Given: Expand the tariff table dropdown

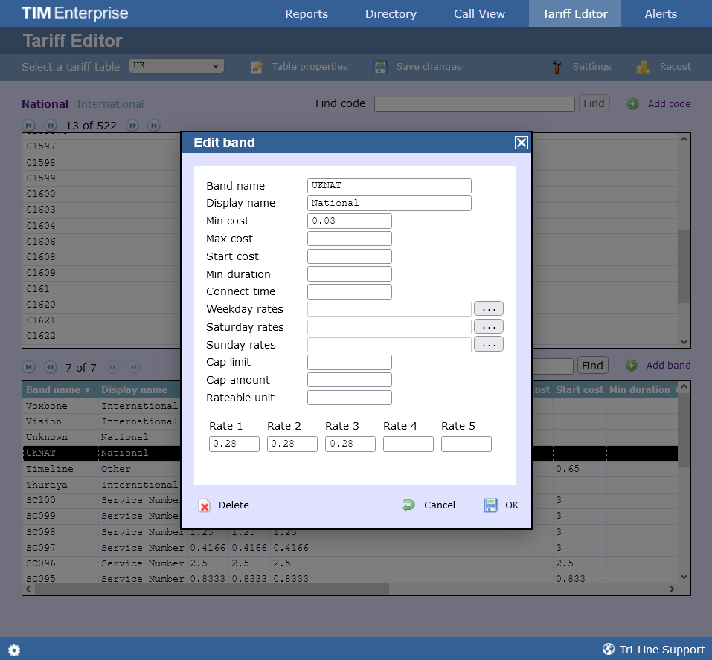Looking at the screenshot, I should point(176,66).
